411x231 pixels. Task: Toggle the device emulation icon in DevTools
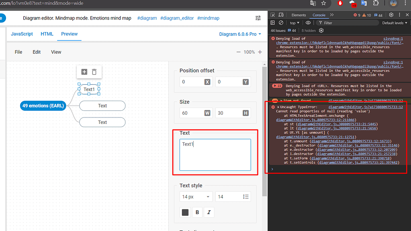click(281, 15)
